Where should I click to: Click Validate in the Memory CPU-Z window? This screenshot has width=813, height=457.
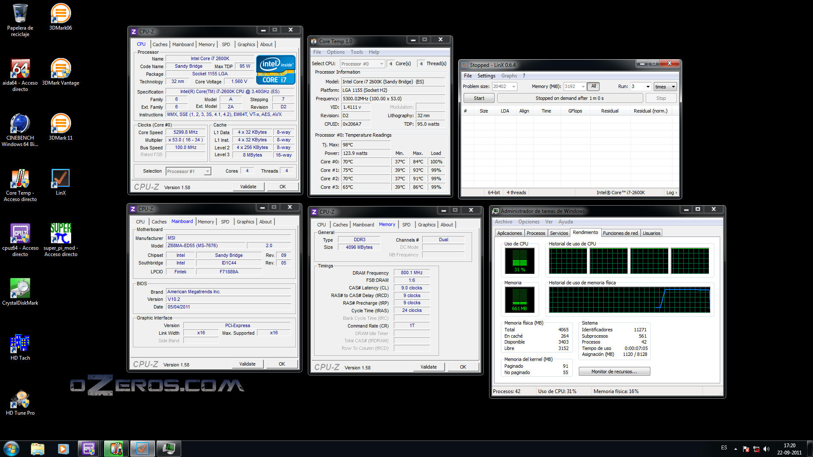(x=429, y=367)
